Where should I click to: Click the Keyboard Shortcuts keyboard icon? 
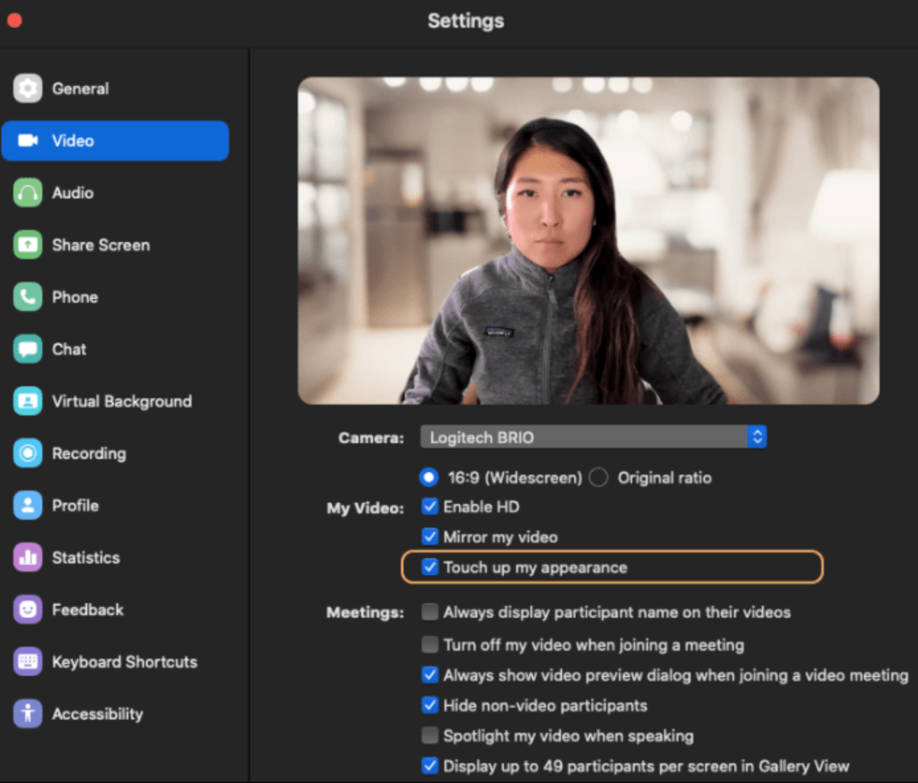click(28, 661)
